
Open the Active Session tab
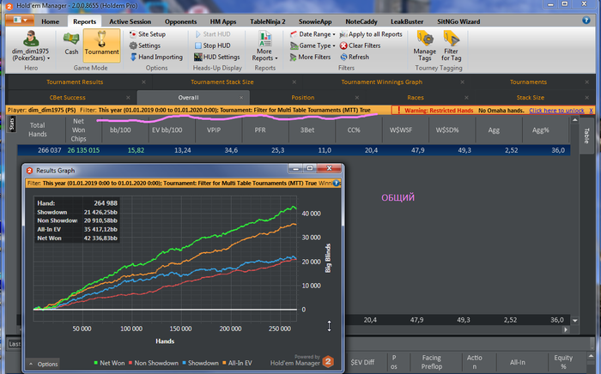point(130,21)
